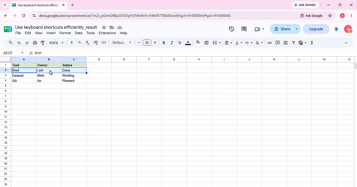357x187 pixels.
Task: Decrease decimal places
Action: (87, 43)
